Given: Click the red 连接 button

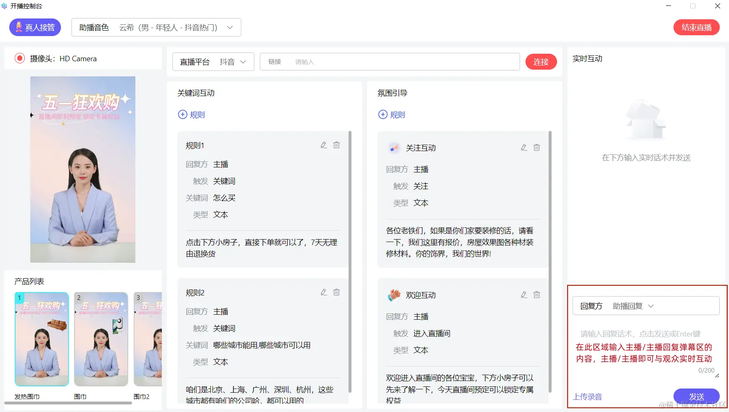Looking at the screenshot, I should pos(541,62).
